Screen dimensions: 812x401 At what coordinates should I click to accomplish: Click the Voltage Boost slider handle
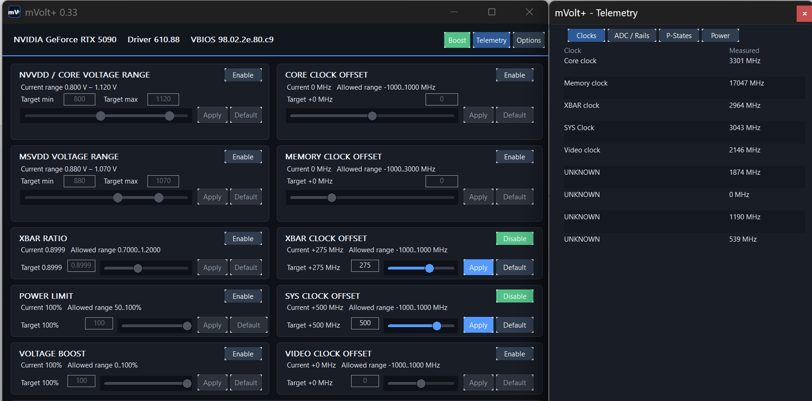187,383
